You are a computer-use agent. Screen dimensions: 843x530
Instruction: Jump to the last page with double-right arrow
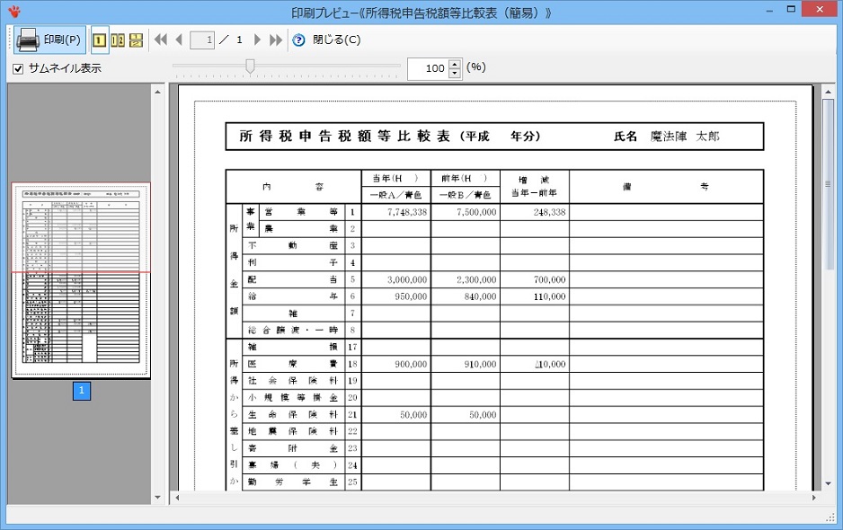(x=275, y=40)
